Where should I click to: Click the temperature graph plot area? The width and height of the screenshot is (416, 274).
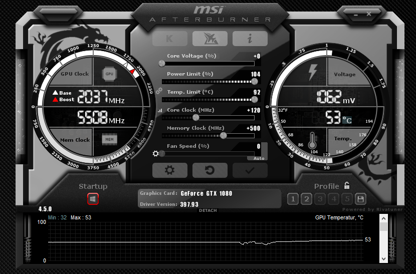[205, 241]
